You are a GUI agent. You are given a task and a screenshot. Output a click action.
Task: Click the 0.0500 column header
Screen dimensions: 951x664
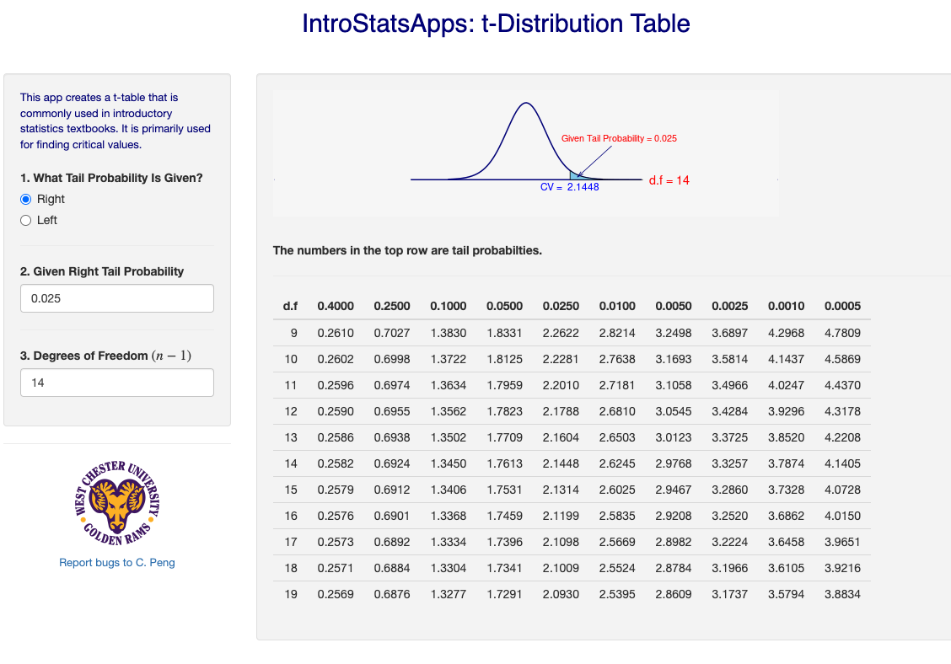505,306
